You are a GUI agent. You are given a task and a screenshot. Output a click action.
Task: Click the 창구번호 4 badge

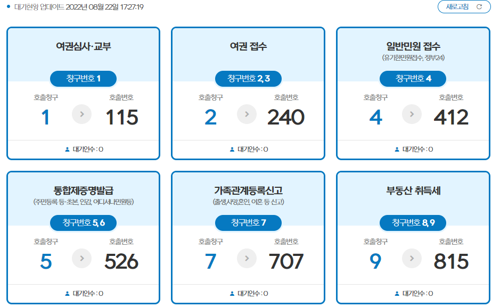[x=413, y=78]
